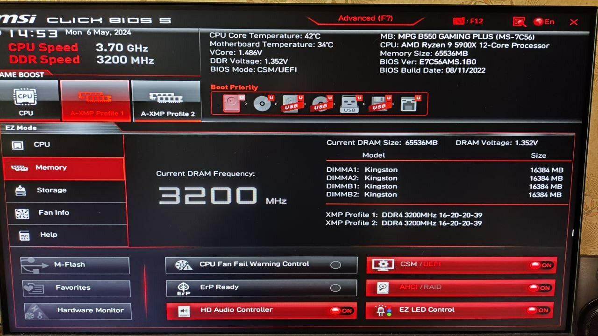Click the CPU Core Temperature 42°C line

point(265,36)
